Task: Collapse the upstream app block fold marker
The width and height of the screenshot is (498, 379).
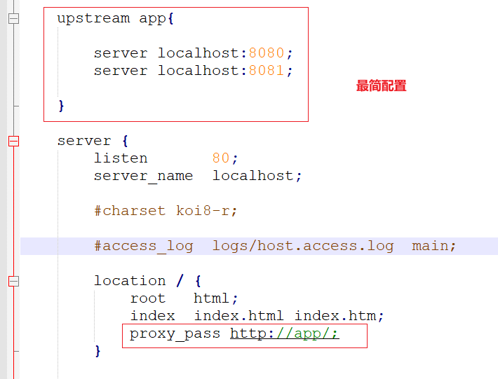Action: pos(13,18)
